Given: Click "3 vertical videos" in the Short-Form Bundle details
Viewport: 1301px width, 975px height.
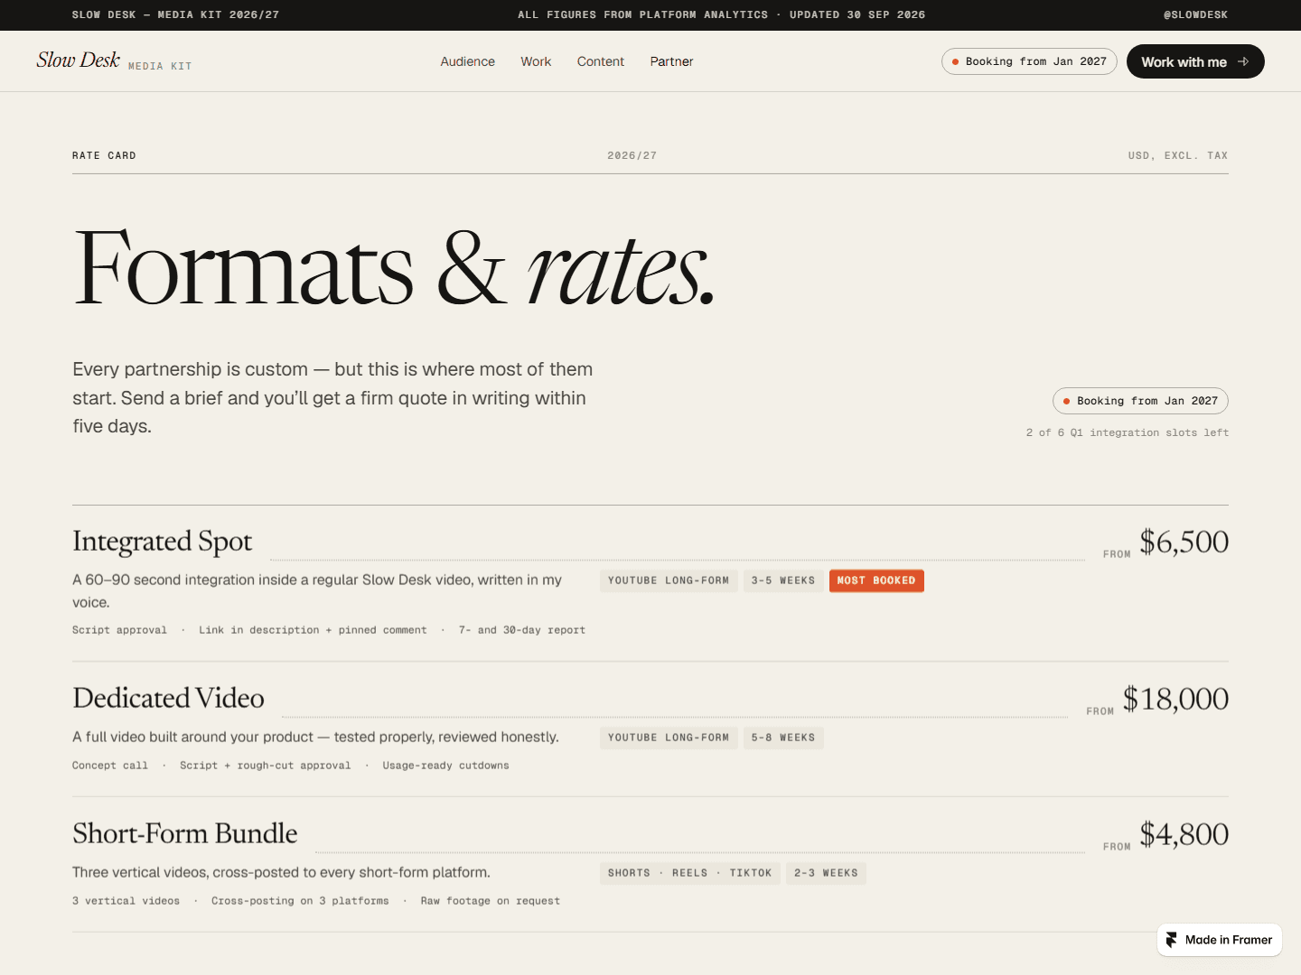Looking at the screenshot, I should tap(126, 901).
